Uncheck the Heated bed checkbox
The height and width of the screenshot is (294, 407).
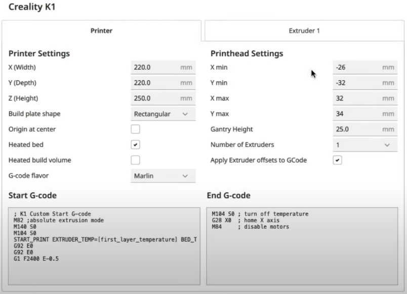click(x=135, y=144)
